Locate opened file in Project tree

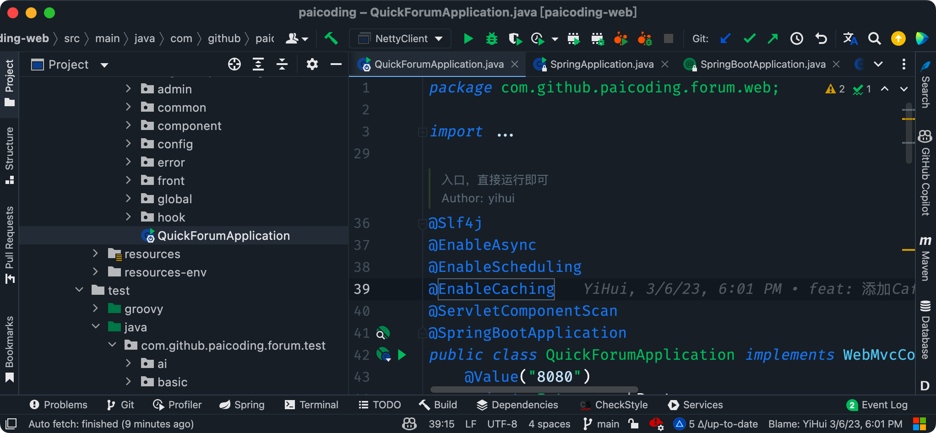coord(234,65)
